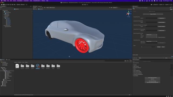This screenshot has height=97, width=173.
Task: Open the Component menu
Action: [26, 1]
